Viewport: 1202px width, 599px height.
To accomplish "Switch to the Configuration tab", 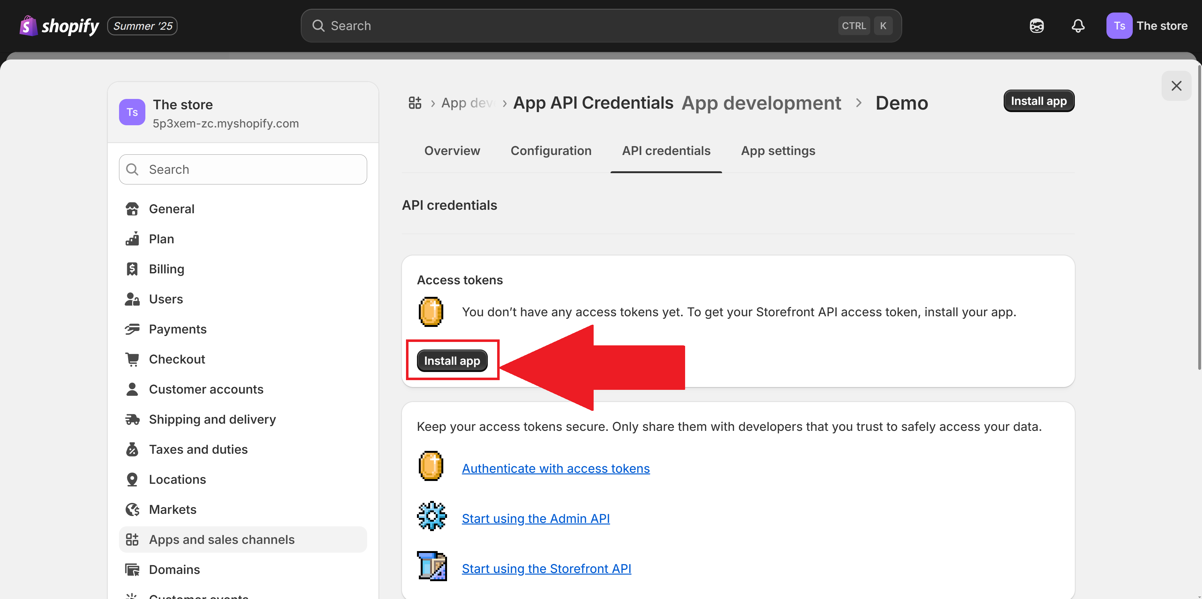I will [x=551, y=150].
